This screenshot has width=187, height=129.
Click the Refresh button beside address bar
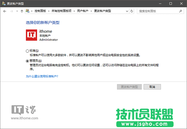pyautogui.click(x=132, y=11)
